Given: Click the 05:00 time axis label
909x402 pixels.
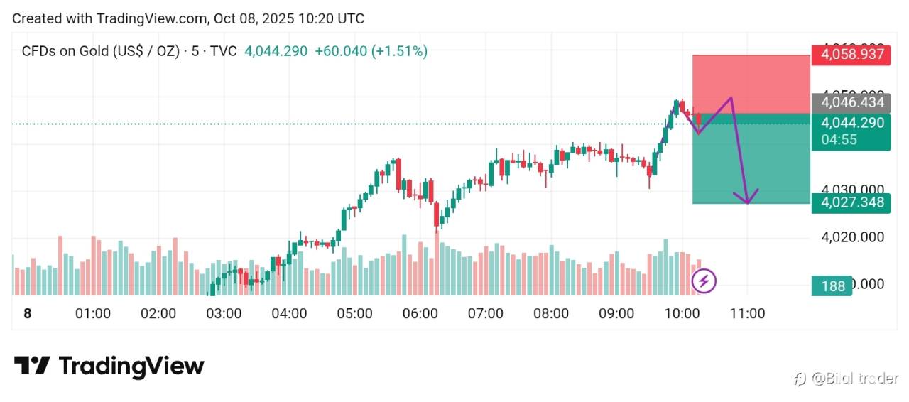Looking at the screenshot, I should click(x=354, y=313).
